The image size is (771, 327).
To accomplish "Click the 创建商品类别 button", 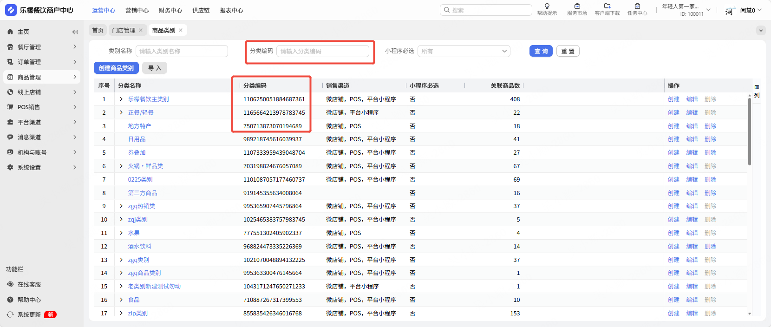I will click(116, 68).
